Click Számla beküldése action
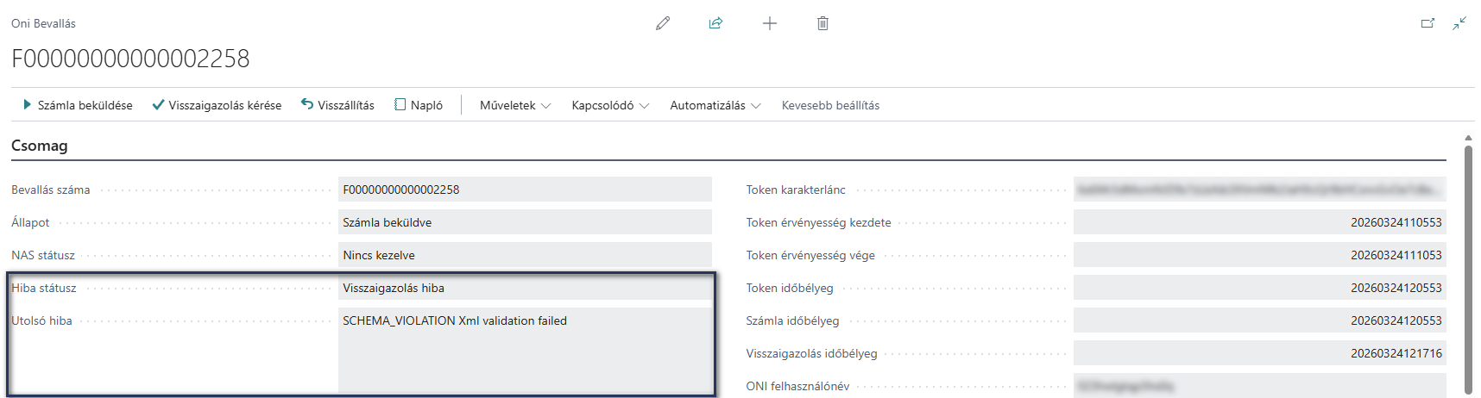Image resolution: width=1481 pixels, height=398 pixels. click(77, 105)
